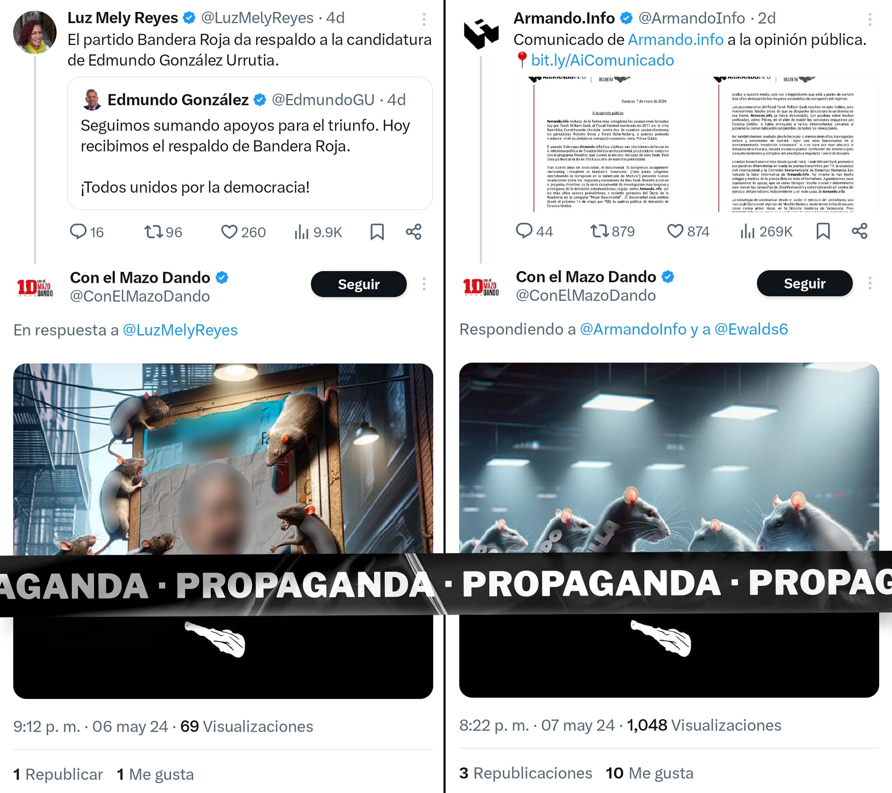
Task: Follow Con el Mazo Dando in left panel
Action: (x=359, y=284)
